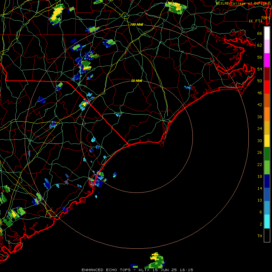Select the 62 legend label
The height and width of the screenshot is (272, 272).
click(260, 45)
